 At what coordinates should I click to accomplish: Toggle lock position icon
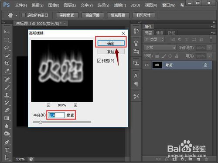click(170, 56)
